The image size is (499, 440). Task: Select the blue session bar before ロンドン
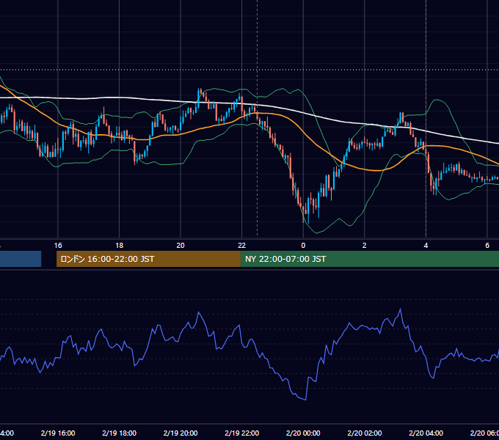tap(21, 259)
